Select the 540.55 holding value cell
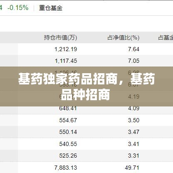 68,144
